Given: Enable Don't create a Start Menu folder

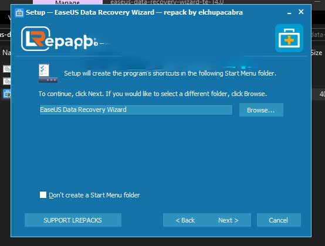Looking at the screenshot, I should pyautogui.click(x=43, y=194).
